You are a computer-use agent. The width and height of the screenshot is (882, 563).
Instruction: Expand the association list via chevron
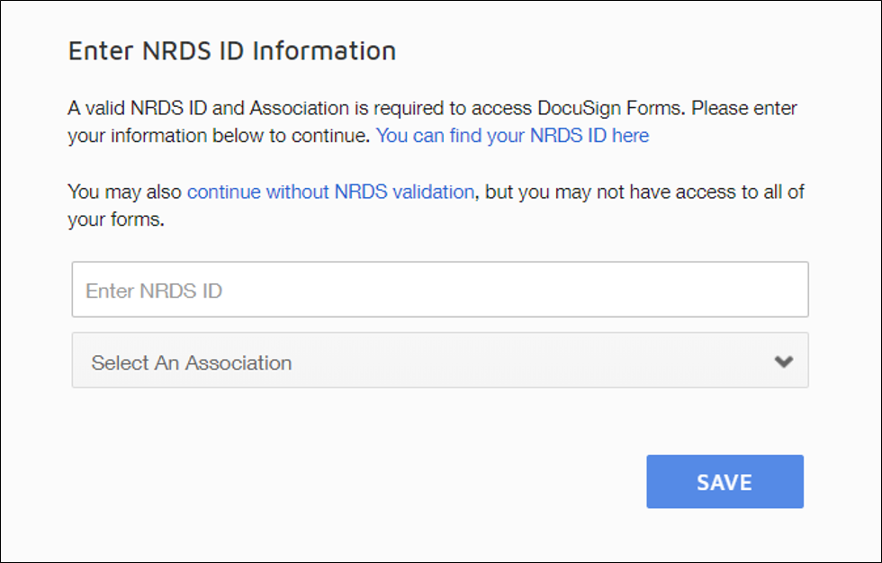[784, 362]
